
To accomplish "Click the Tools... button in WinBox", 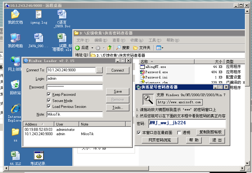I will click(x=118, y=107).
